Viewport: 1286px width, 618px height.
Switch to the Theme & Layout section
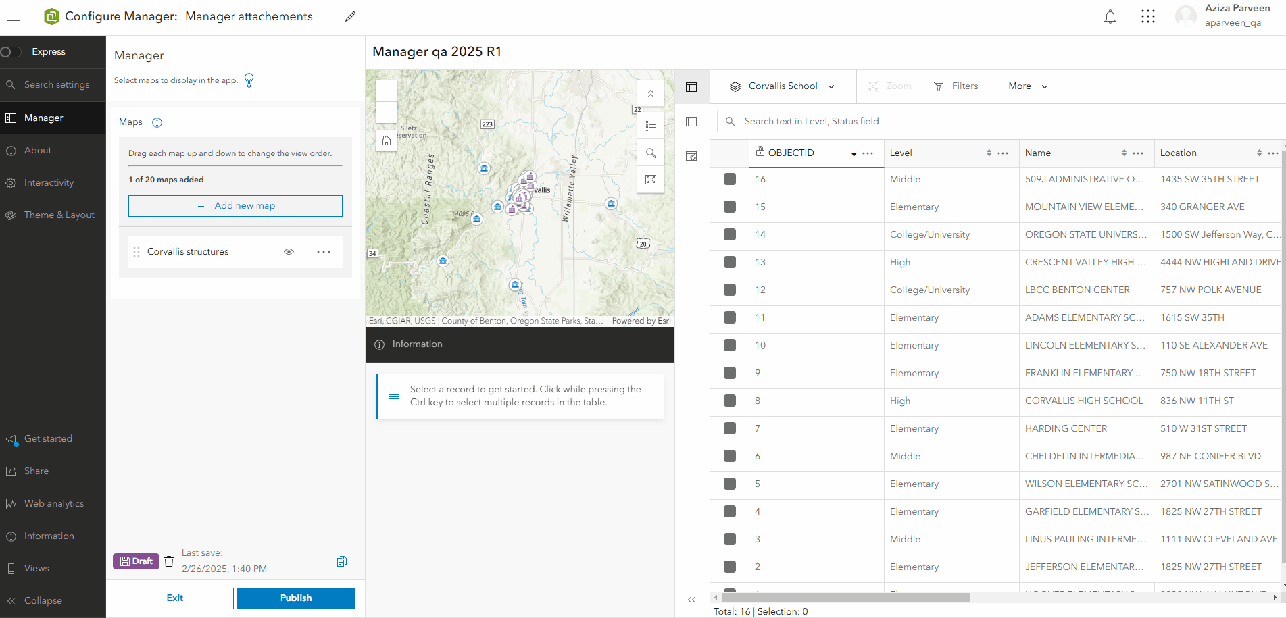point(59,215)
